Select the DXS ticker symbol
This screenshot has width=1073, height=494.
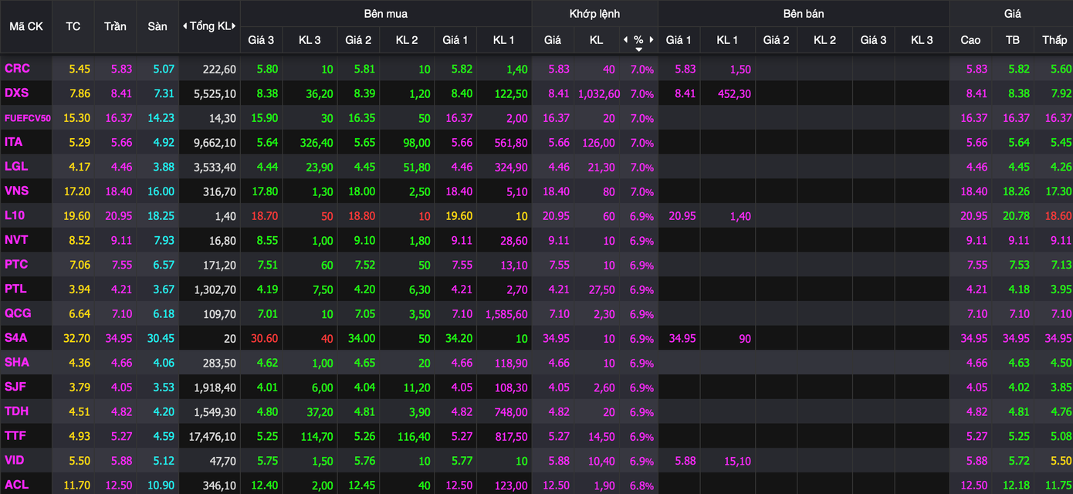17,93
